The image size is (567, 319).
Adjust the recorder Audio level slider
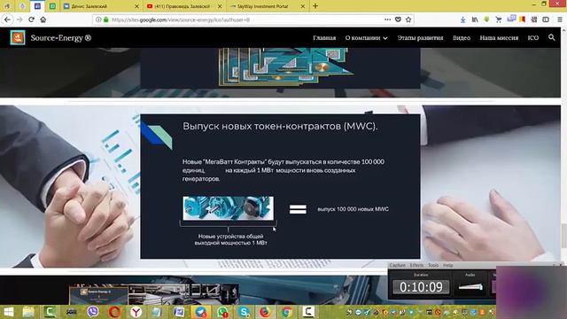click(470, 287)
